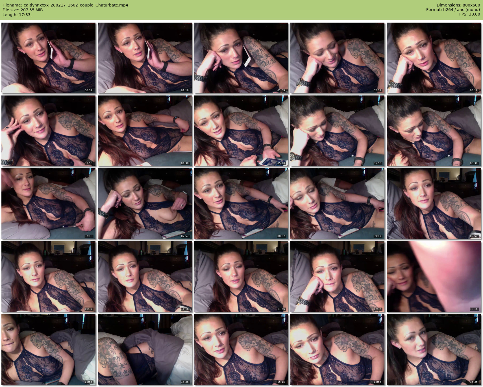
Task: Select the thumbnail at 14:36
Action: click(x=145, y=349)
